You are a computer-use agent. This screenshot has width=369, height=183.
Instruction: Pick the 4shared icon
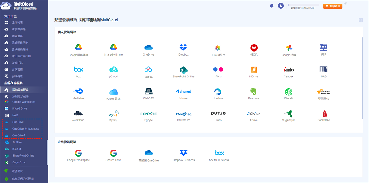184,91
